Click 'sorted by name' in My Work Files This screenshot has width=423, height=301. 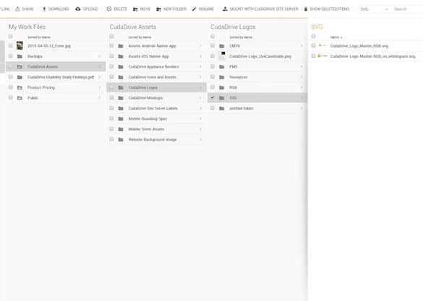pyautogui.click(x=39, y=37)
